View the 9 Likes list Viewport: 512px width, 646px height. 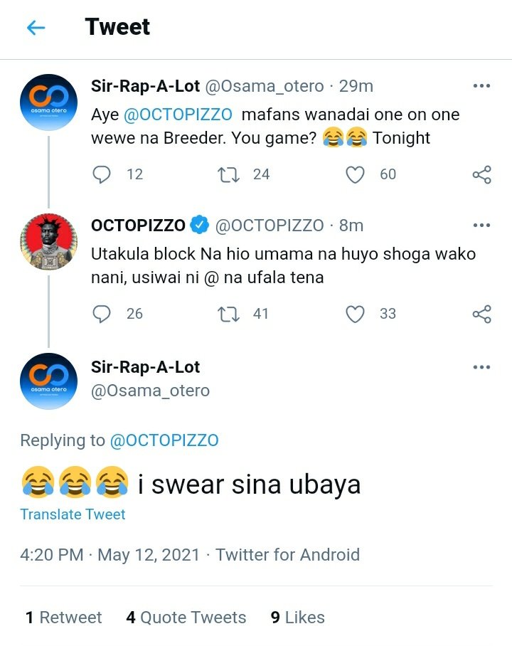point(297,618)
